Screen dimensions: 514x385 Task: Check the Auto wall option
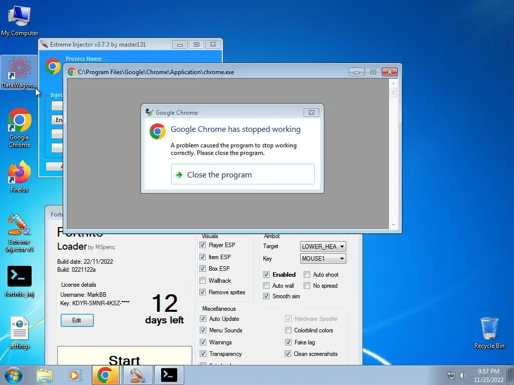coord(266,285)
